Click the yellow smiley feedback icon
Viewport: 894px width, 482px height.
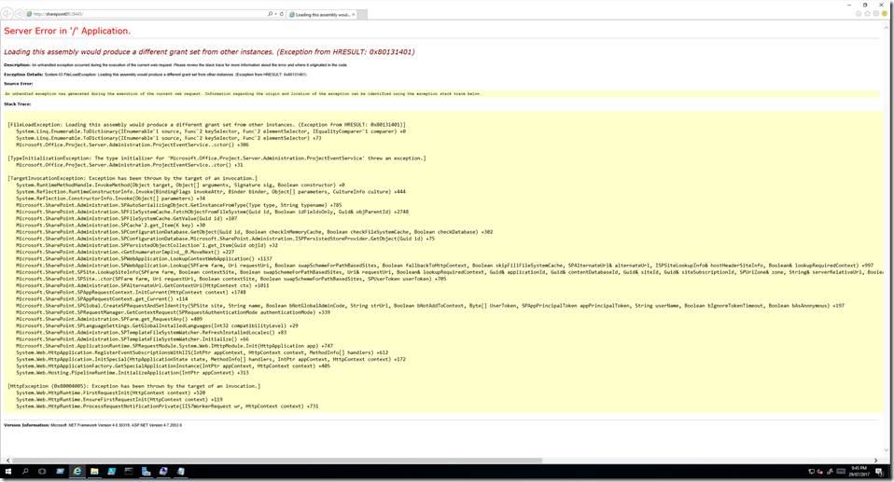click(885, 14)
